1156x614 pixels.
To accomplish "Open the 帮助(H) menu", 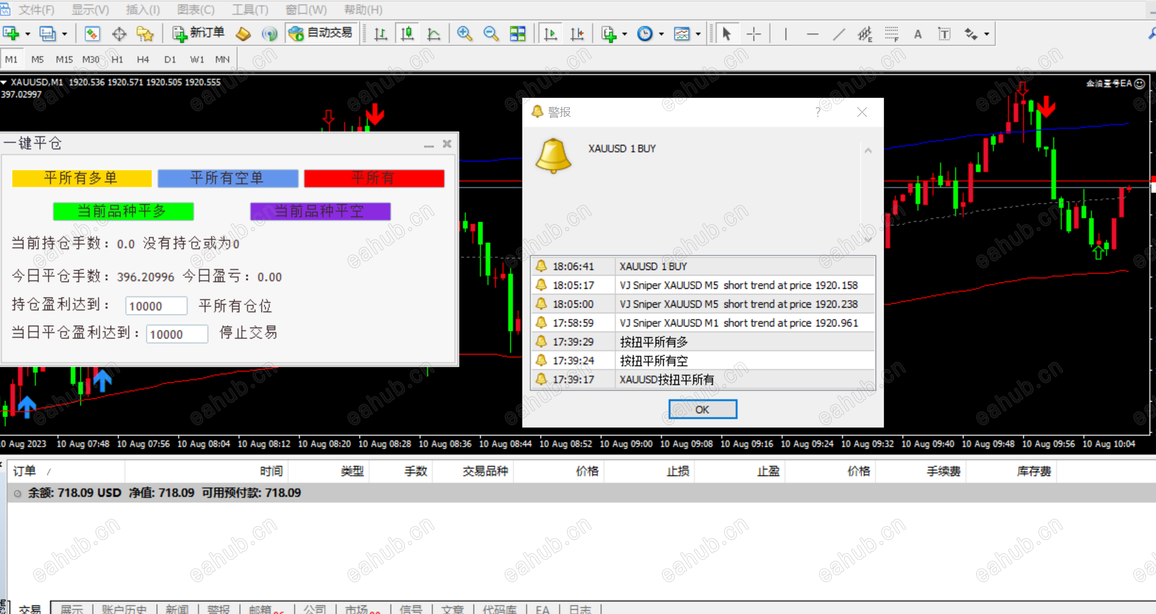I will click(x=363, y=9).
